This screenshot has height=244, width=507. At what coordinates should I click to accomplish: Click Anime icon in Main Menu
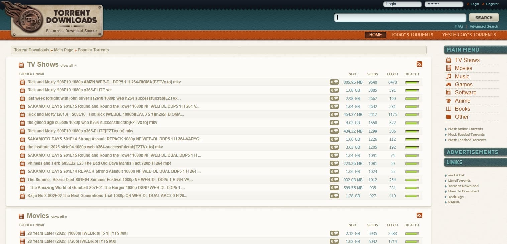point(449,101)
